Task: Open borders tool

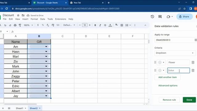Action: (122, 25)
